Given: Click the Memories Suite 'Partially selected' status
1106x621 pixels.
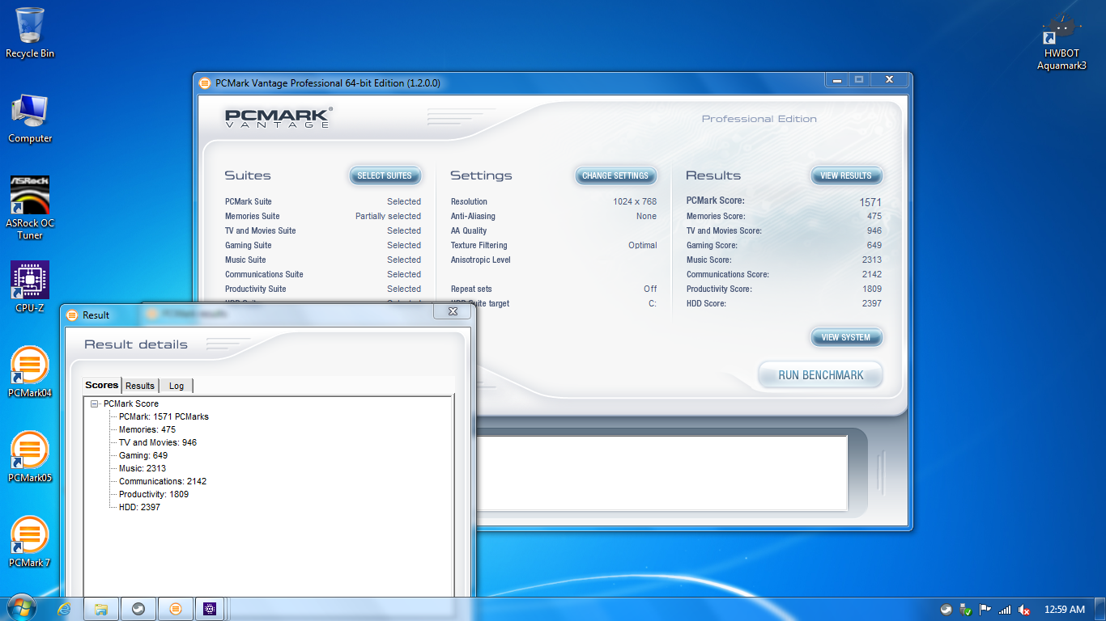Looking at the screenshot, I should click(388, 216).
